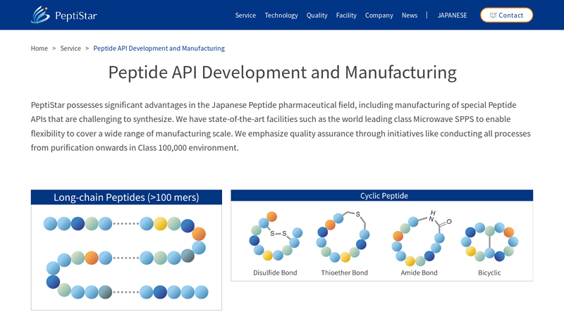Image resolution: width=564 pixels, height=317 pixels.
Task: Click the Bicyclic peptide diagram
Action: click(x=489, y=242)
